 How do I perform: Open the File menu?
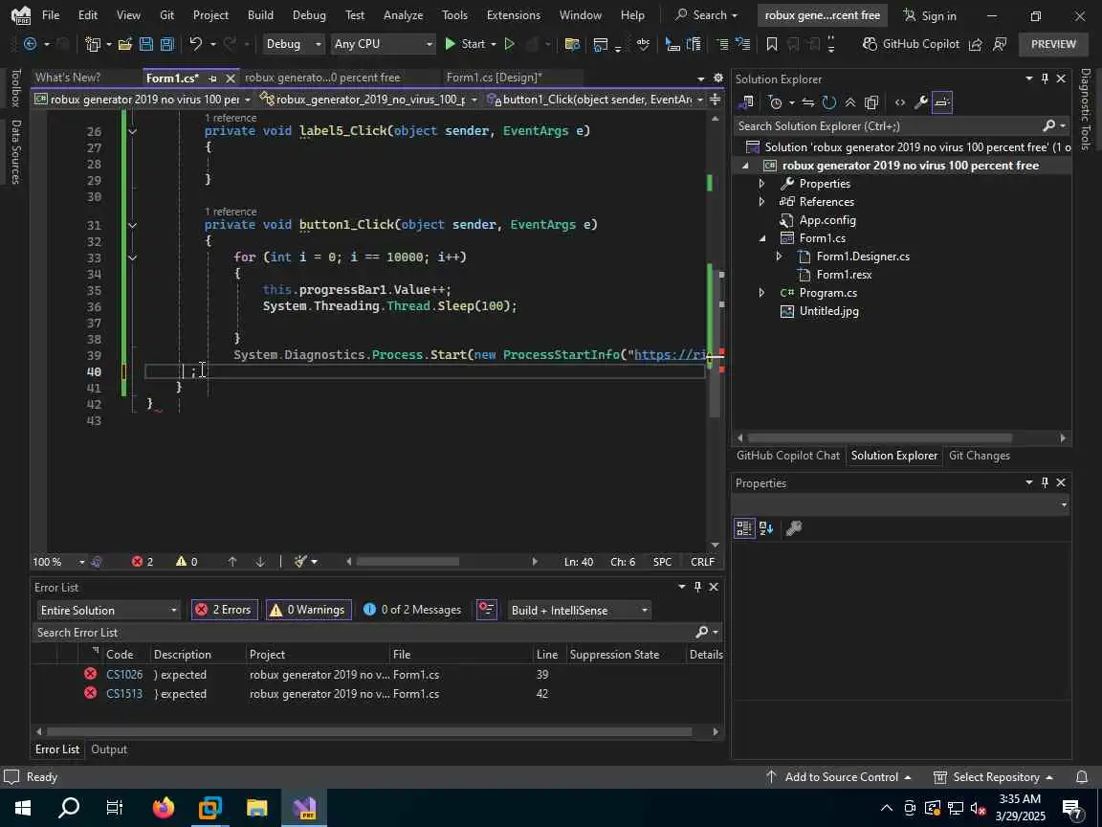coord(51,14)
